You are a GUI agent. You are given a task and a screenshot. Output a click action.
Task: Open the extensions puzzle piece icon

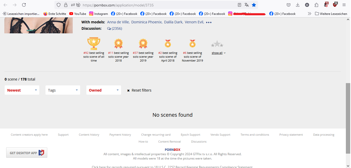316,5
